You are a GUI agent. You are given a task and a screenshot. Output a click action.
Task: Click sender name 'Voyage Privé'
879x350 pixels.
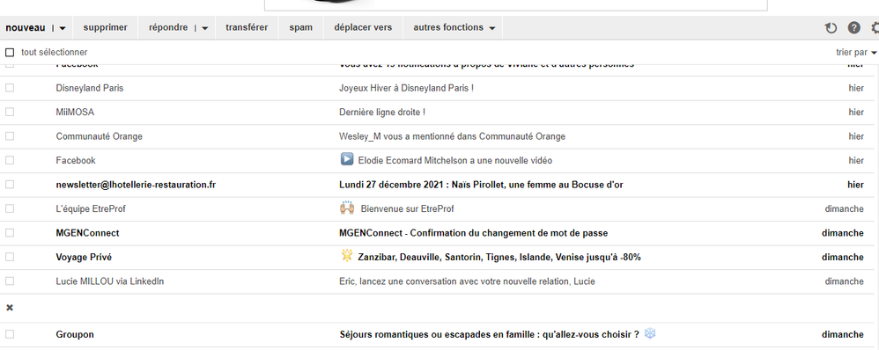(84, 257)
